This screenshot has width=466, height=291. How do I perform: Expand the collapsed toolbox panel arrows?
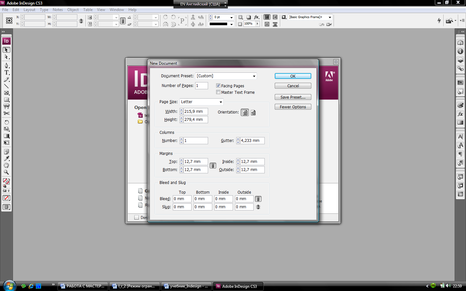(x=3, y=31)
